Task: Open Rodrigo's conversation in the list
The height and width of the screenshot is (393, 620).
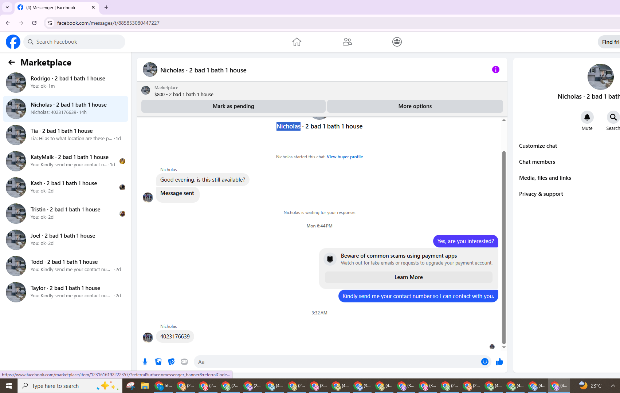Action: point(66,82)
